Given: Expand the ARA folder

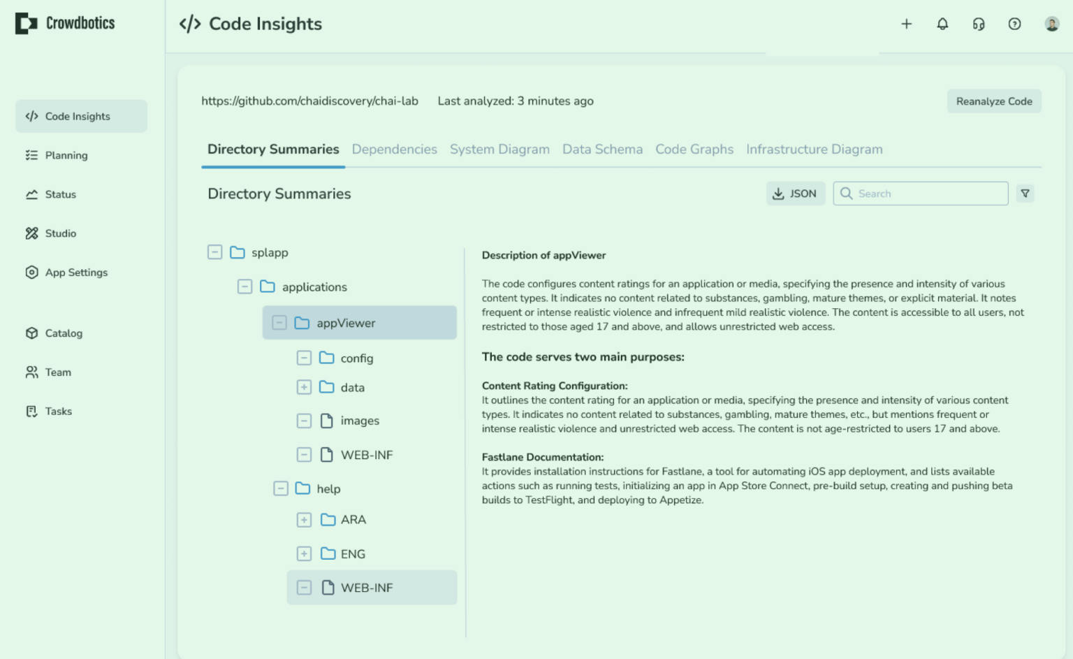Looking at the screenshot, I should click(304, 520).
